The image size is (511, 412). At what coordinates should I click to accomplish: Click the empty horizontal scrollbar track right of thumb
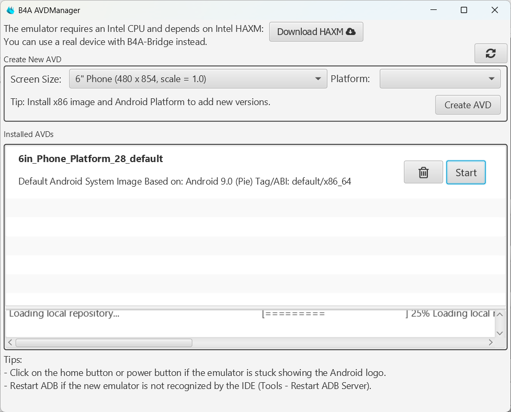tap(340, 343)
